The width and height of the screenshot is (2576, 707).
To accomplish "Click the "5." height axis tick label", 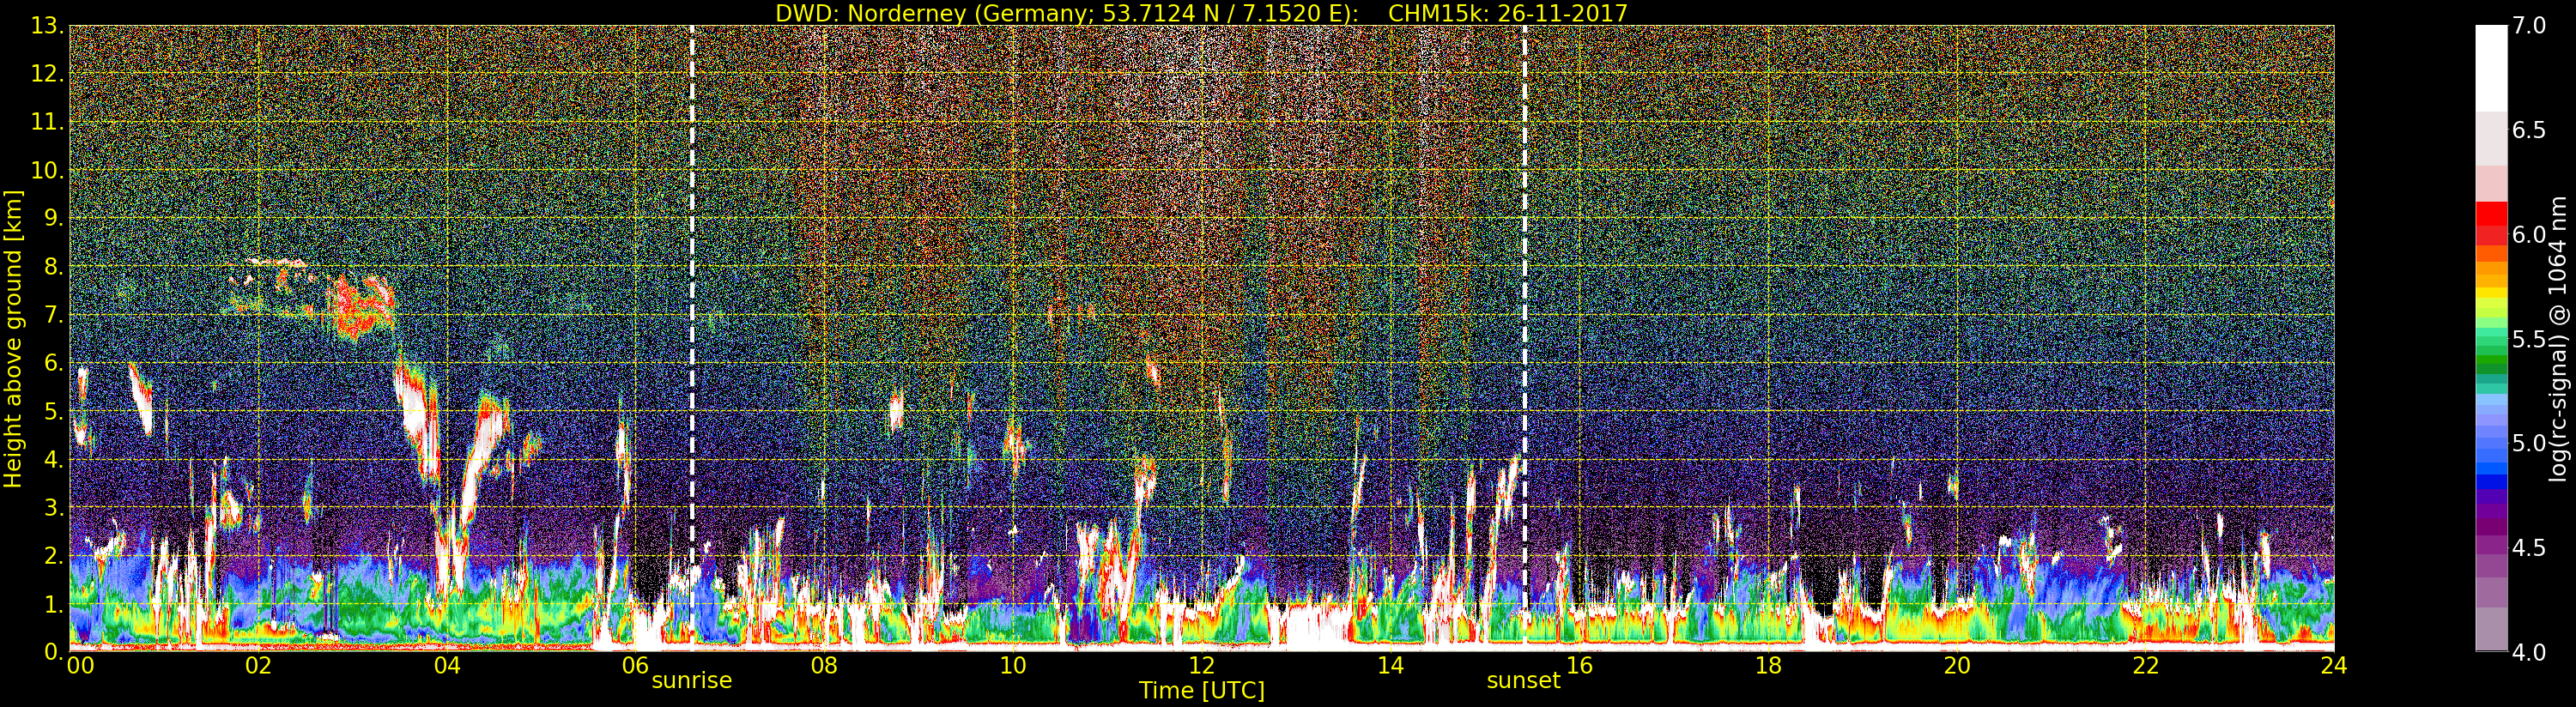I will [x=53, y=411].
